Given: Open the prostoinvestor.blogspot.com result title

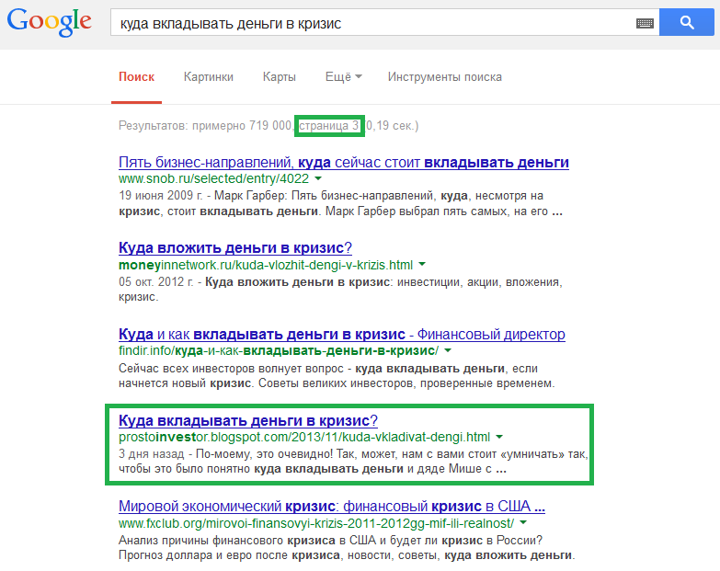Looking at the screenshot, I should pos(248,420).
